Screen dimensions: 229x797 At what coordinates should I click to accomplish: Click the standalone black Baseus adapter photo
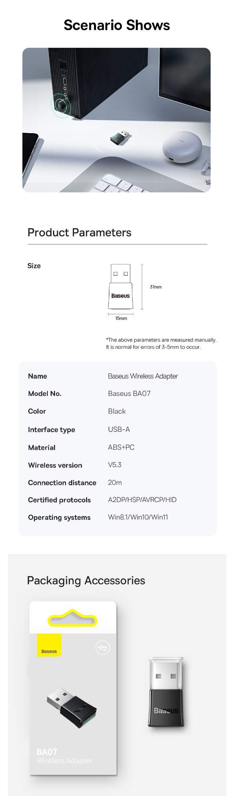tap(166, 692)
